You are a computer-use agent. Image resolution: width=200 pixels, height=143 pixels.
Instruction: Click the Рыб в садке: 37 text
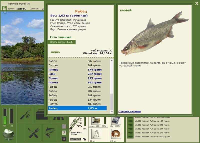[102, 51]
